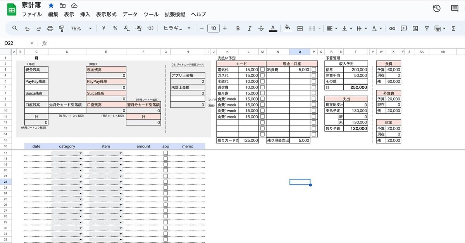The height and width of the screenshot is (243, 465).
Task: Add a comment using the comment icon
Action: 404,28
